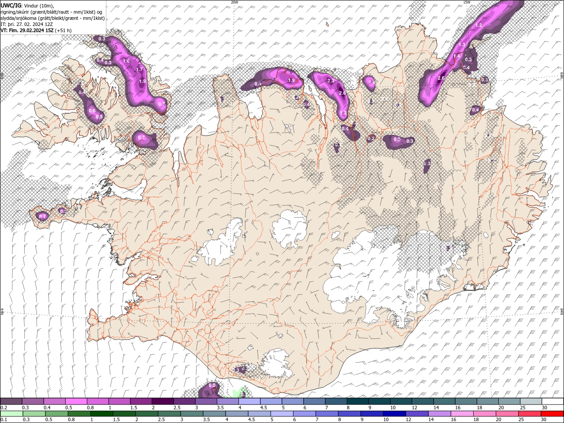Click the light pink rain swatch between 16 and 18
This screenshot has width=564, height=423.
pos(462,414)
